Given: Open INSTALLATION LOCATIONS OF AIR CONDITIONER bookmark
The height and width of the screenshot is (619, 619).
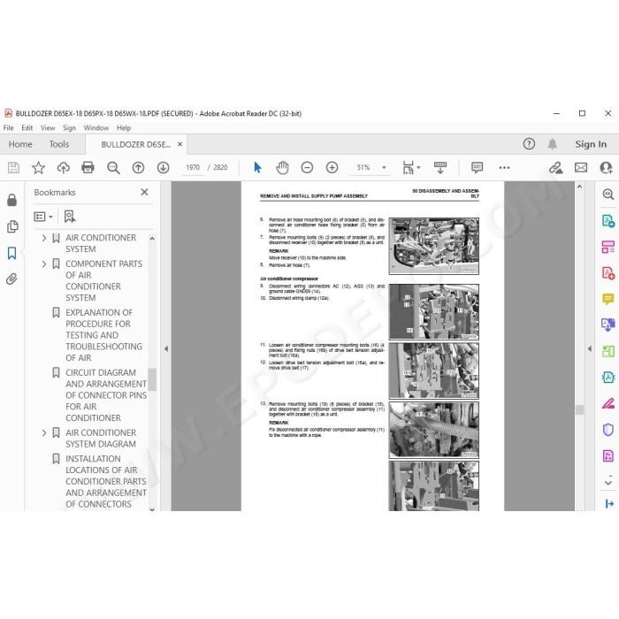Looking at the screenshot, I should pyautogui.click(x=106, y=482).
